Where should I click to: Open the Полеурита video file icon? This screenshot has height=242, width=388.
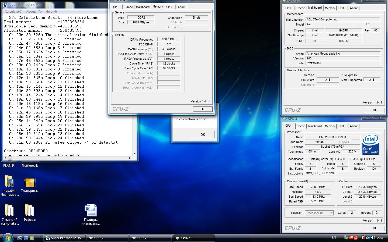click(x=30, y=183)
